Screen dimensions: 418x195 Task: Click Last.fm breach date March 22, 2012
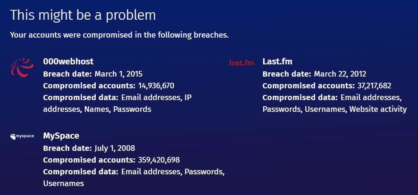pos(340,74)
